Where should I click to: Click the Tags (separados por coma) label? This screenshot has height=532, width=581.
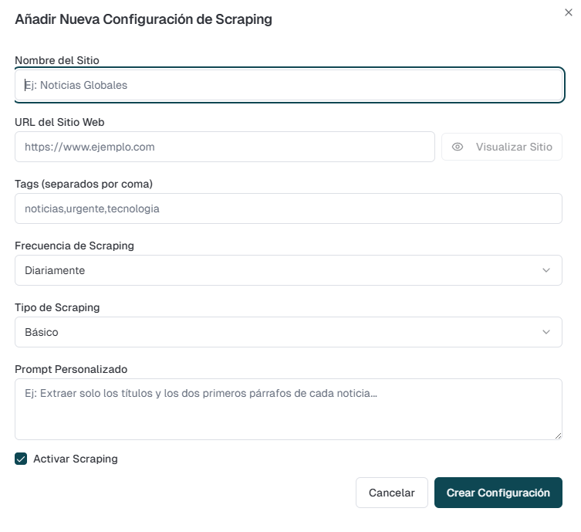[x=84, y=184]
